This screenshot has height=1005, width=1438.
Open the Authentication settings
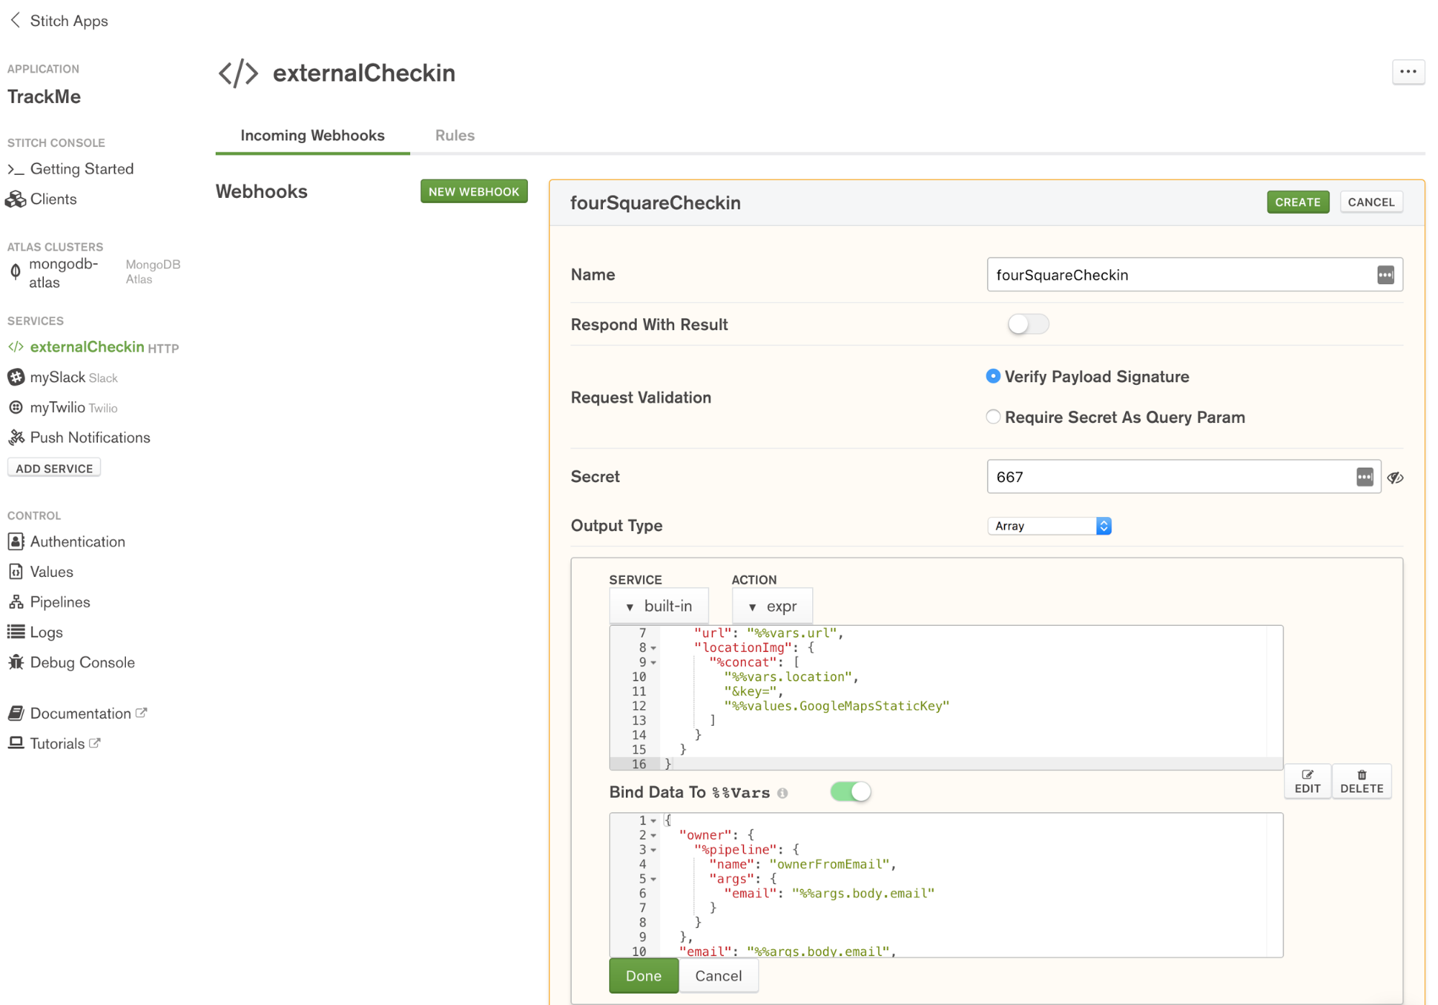[77, 541]
